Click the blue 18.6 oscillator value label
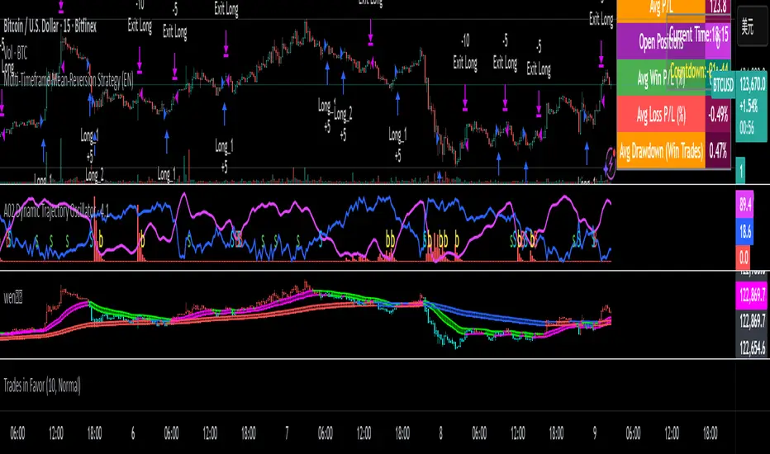770x454 pixels. point(745,231)
